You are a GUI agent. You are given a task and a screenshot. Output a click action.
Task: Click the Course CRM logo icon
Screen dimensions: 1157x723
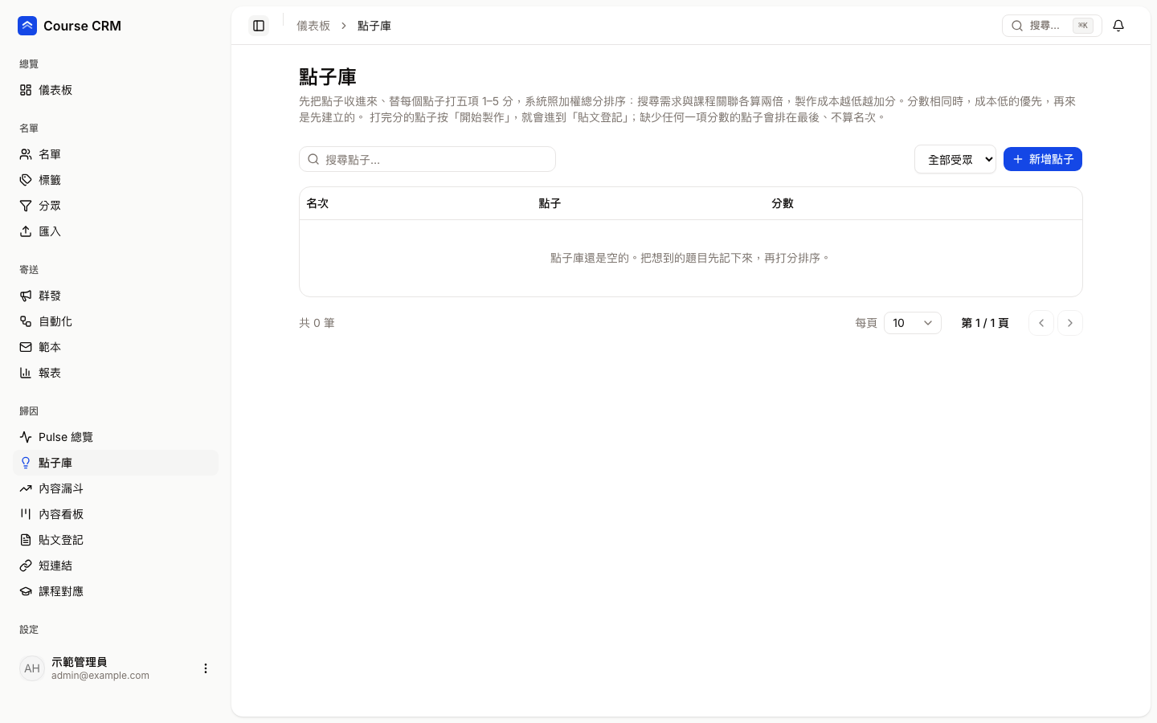click(27, 26)
